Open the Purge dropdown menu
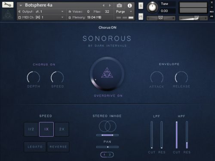 click(x=124, y=12)
